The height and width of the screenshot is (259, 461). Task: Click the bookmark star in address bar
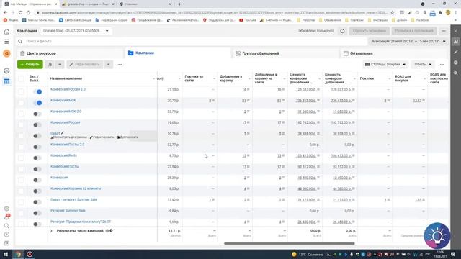tap(392, 13)
